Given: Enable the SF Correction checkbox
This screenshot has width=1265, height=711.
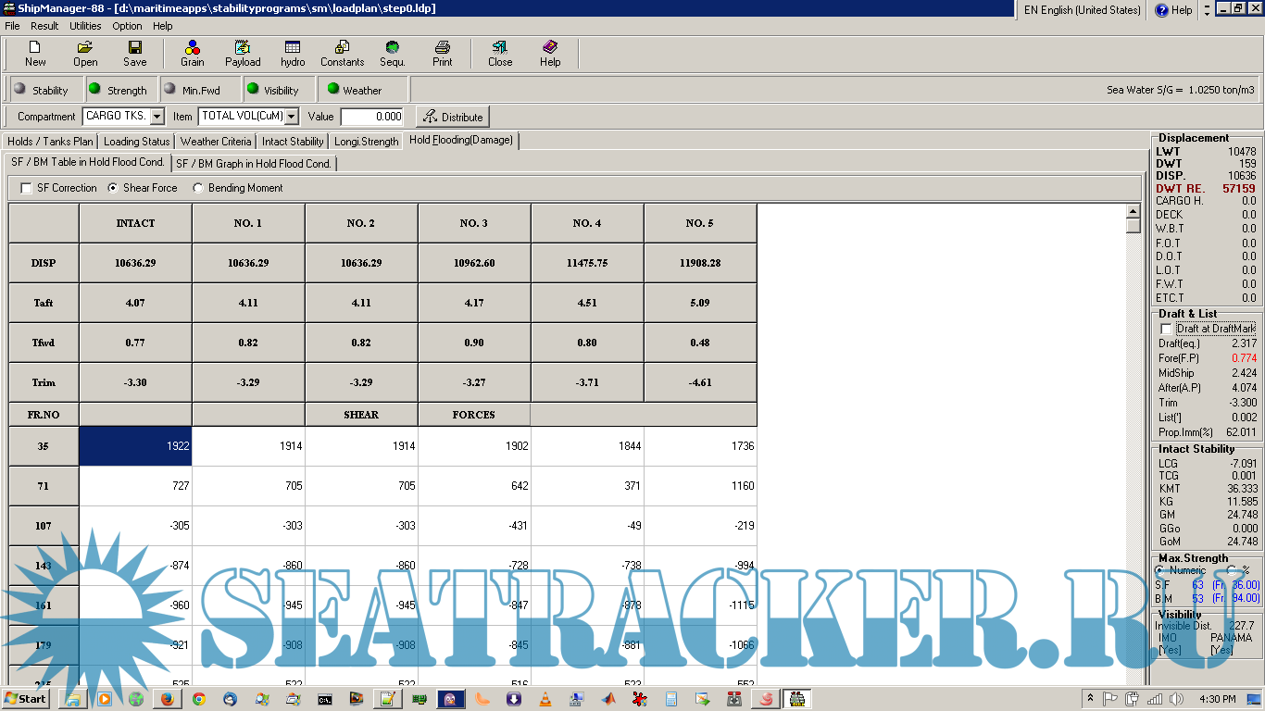Looking at the screenshot, I should [x=26, y=188].
